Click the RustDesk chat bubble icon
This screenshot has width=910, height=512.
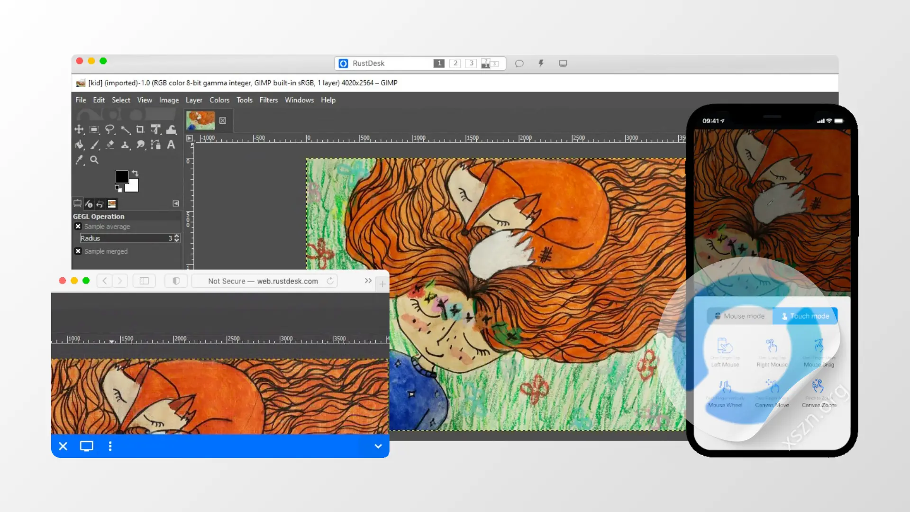519,63
